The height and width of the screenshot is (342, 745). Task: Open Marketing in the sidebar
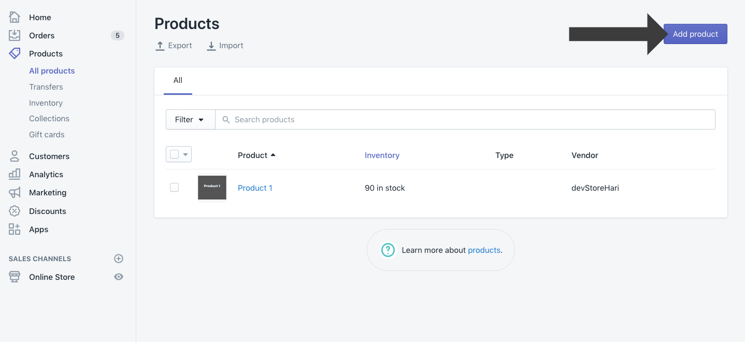[48, 192]
